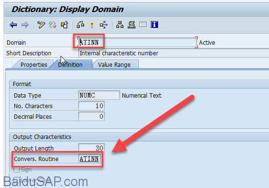Click the 'Output Characteristics' group header
This screenshot has height=188, width=269.
[x=42, y=137]
